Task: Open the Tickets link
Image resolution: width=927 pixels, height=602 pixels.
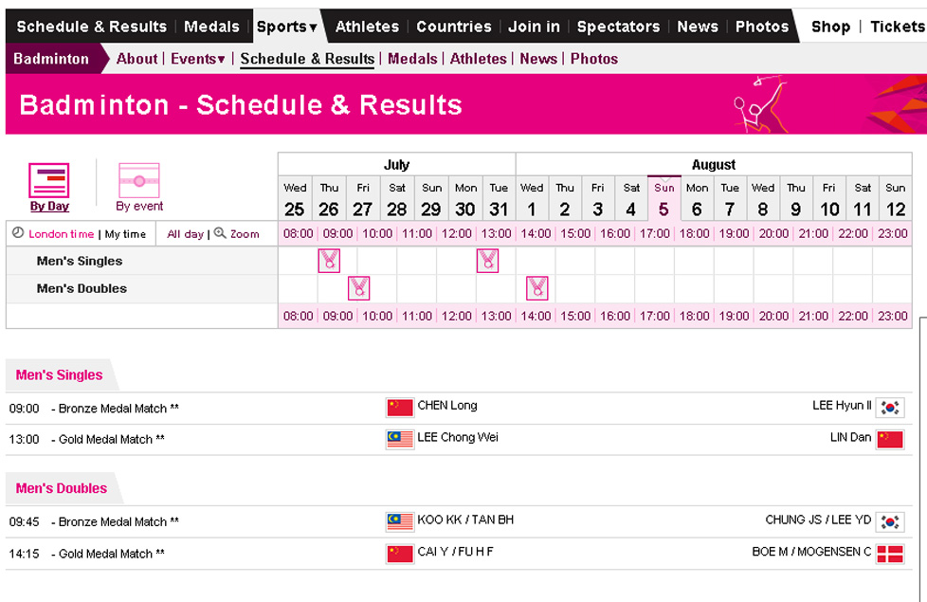Action: (898, 27)
